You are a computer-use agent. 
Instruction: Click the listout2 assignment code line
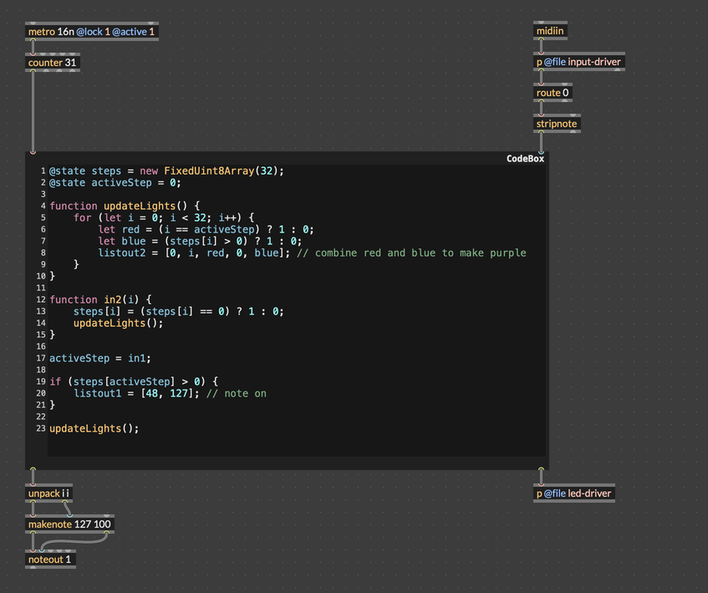(192, 253)
